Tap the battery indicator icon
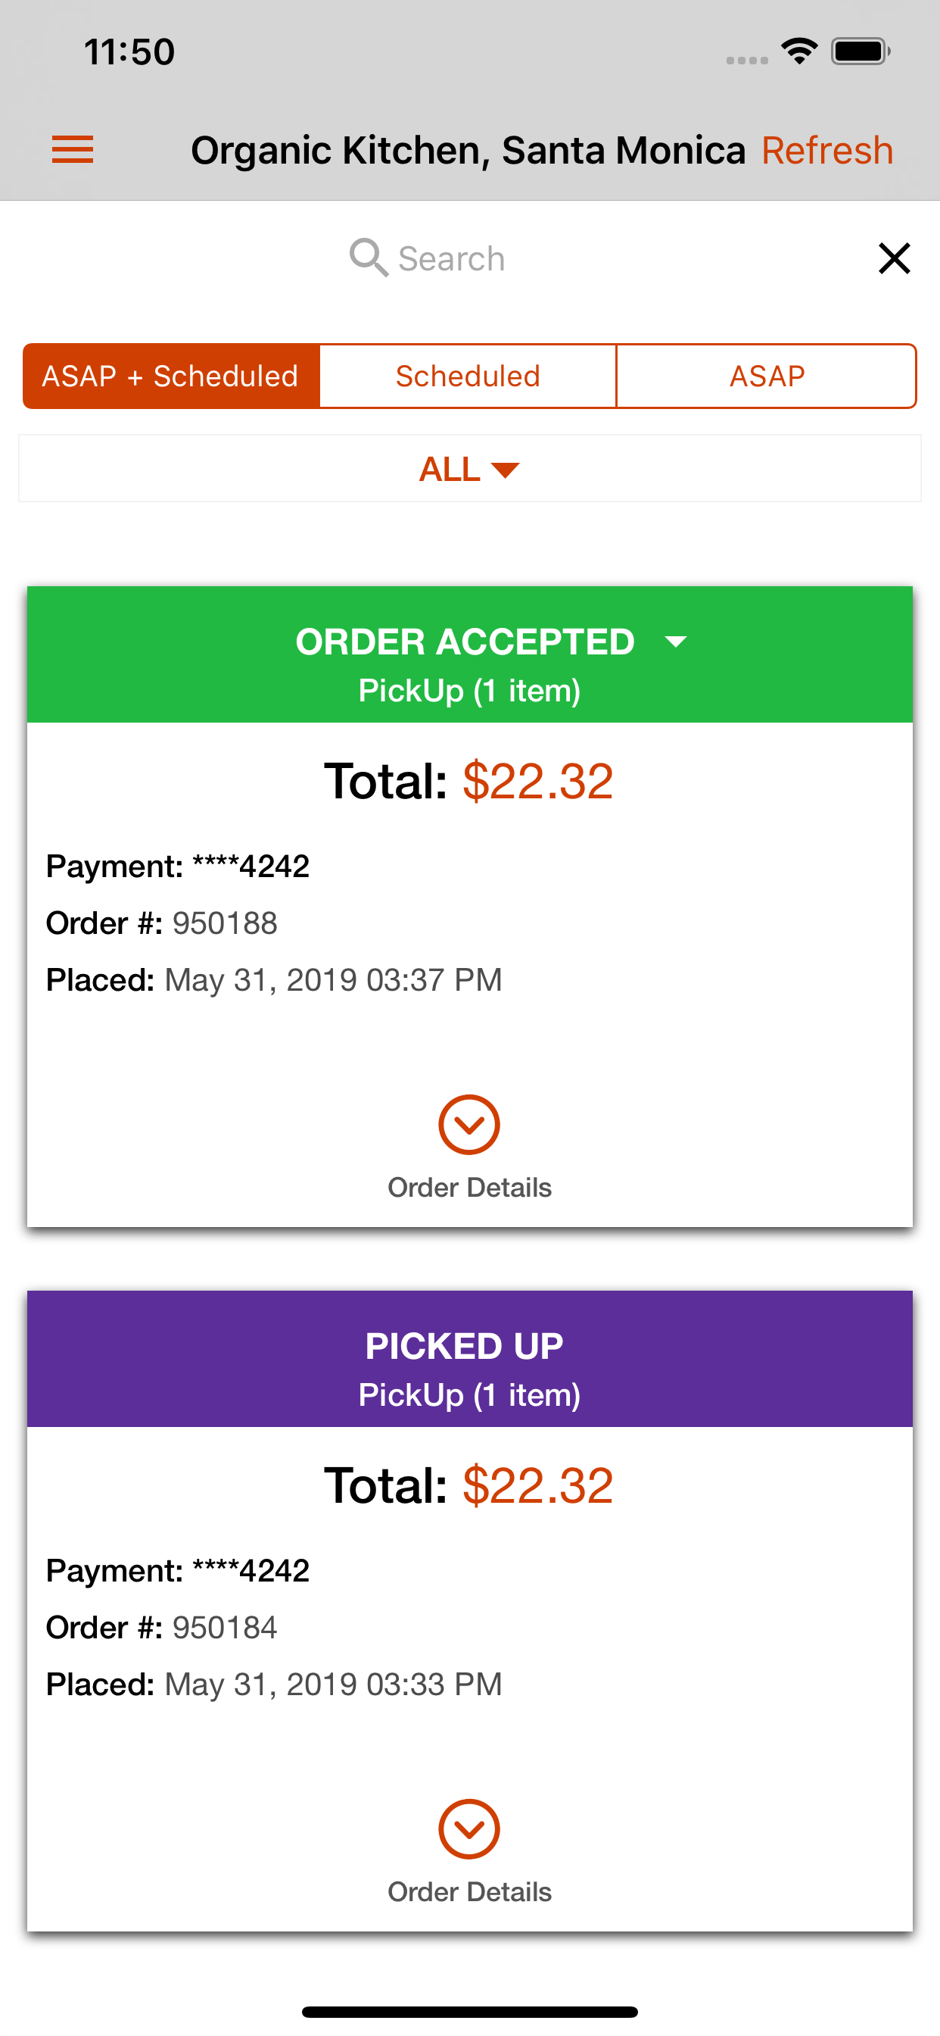This screenshot has width=940, height=2036. (x=861, y=52)
